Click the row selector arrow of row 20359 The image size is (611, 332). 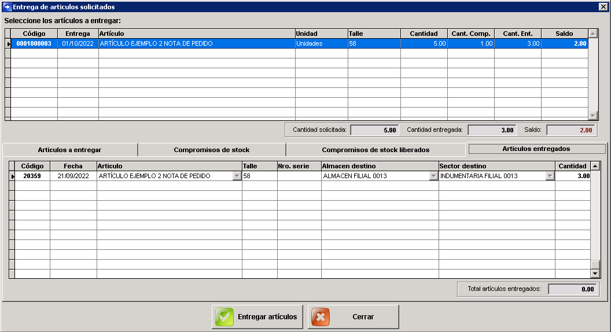12,176
